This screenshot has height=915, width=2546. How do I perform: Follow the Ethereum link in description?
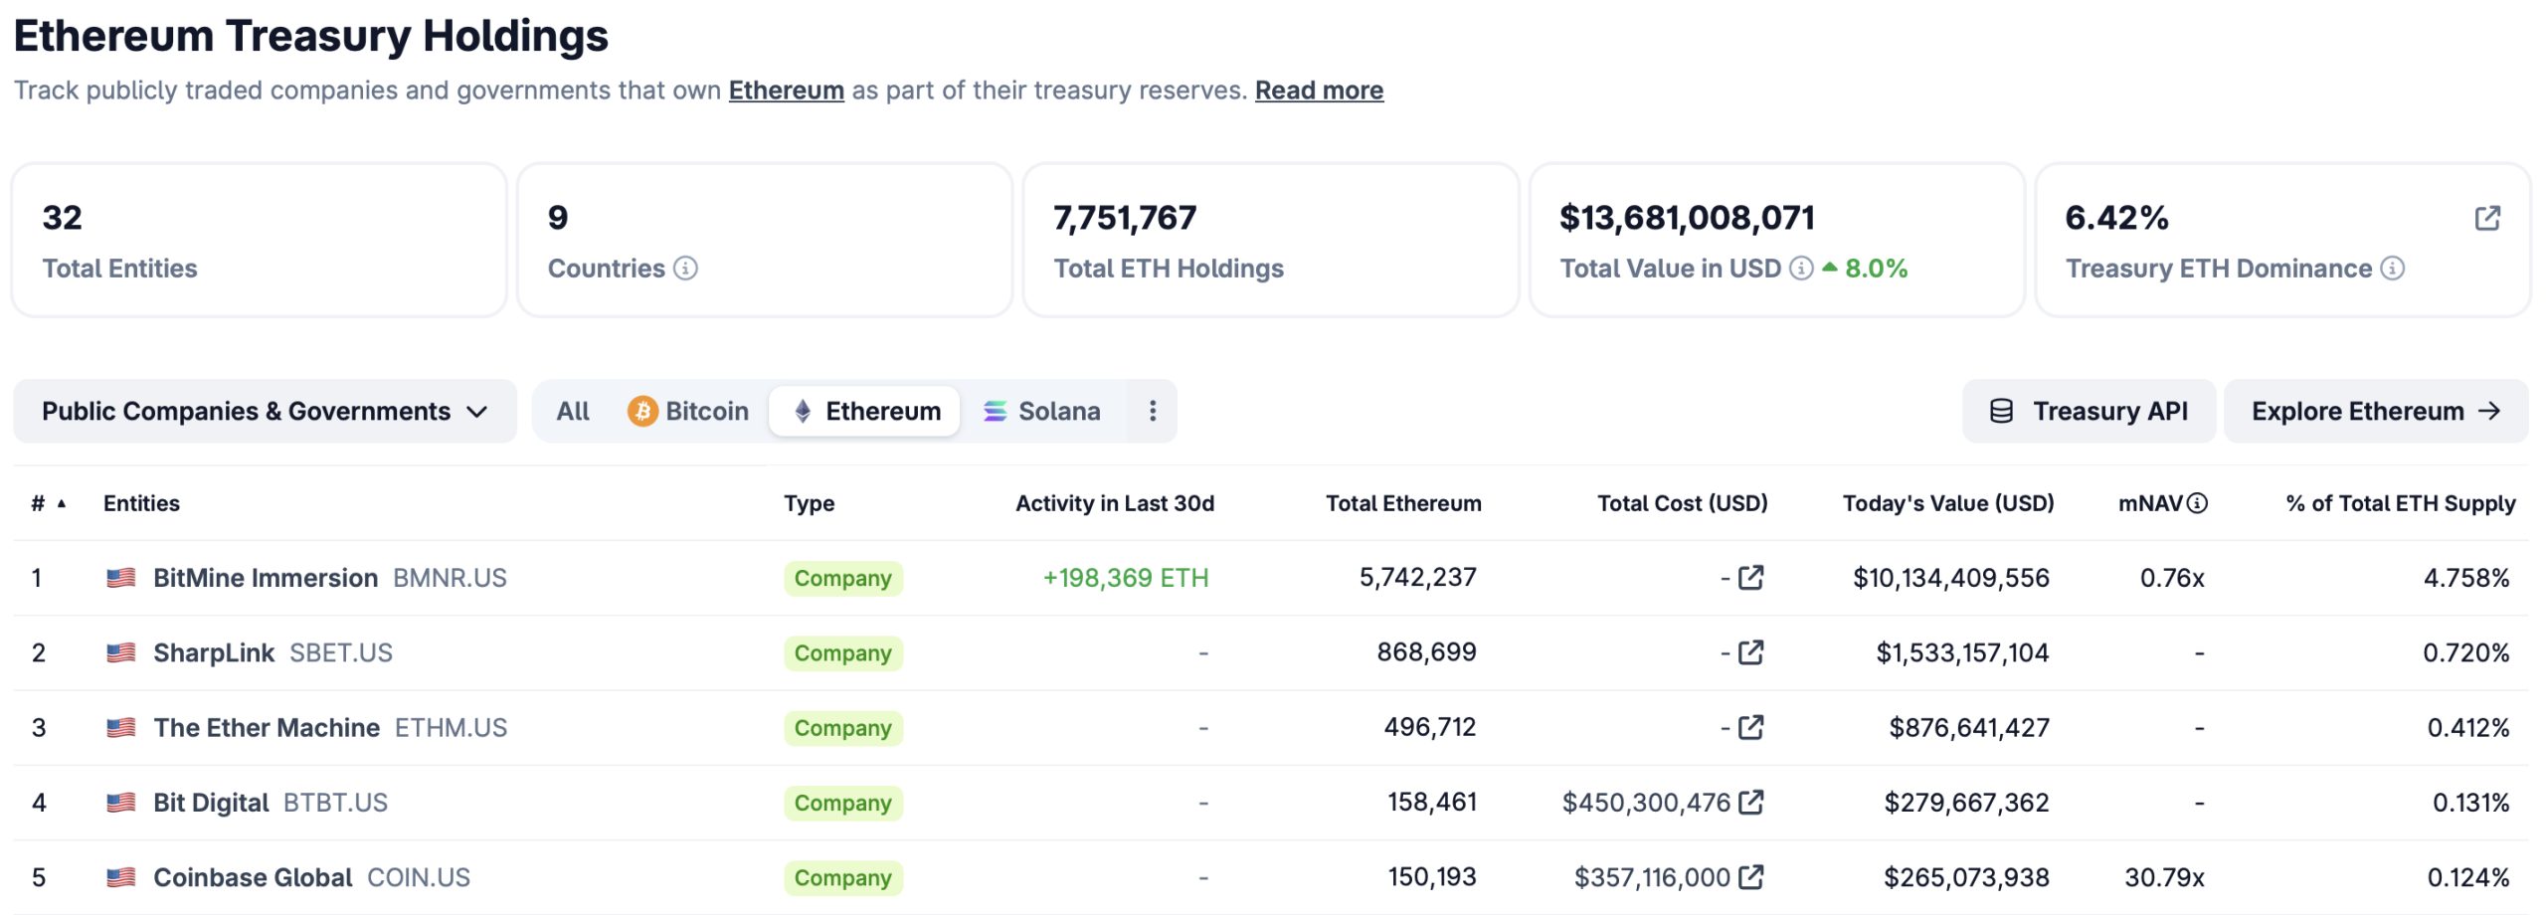[786, 91]
